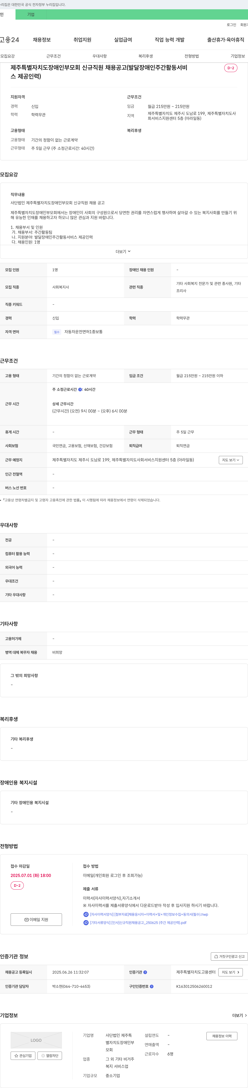
Task: Click deadline text 2025.07.01 (화) 18:00
Action: point(31,876)
